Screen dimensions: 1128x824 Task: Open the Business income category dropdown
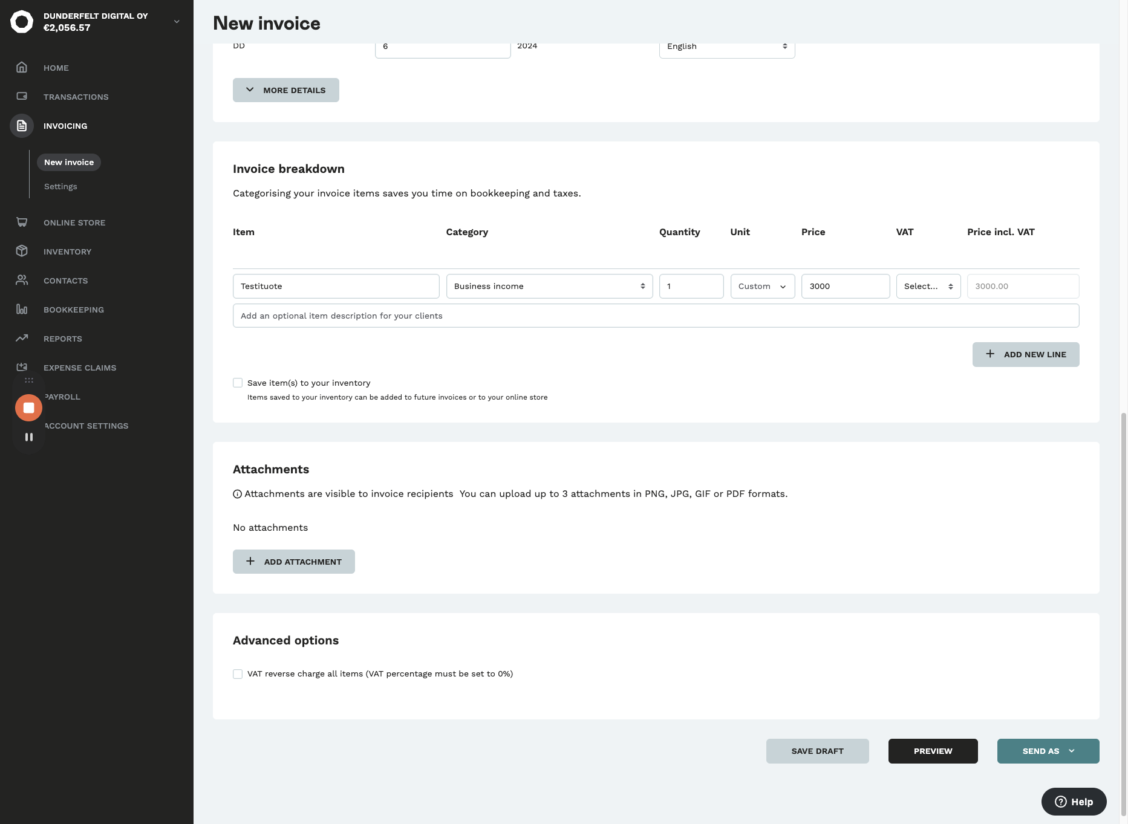[549, 287]
